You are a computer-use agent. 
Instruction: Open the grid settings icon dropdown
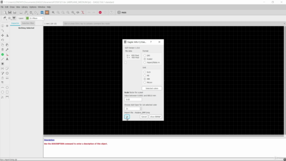click(10, 18)
